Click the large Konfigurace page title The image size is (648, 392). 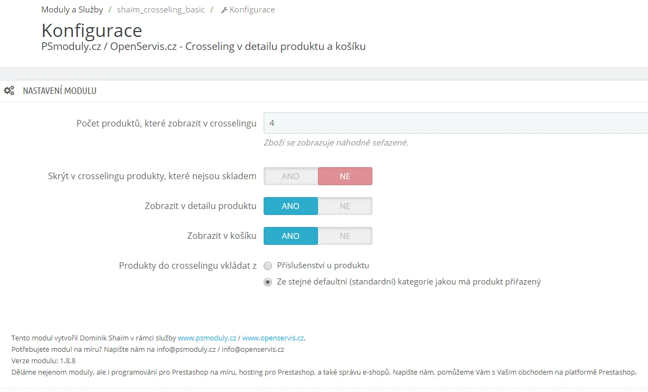[x=92, y=30]
